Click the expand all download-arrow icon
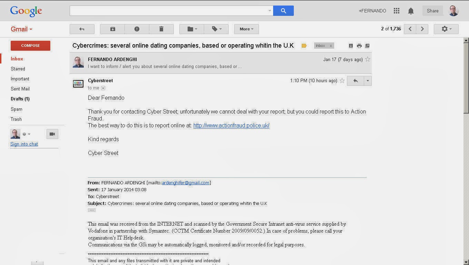 coord(351,46)
